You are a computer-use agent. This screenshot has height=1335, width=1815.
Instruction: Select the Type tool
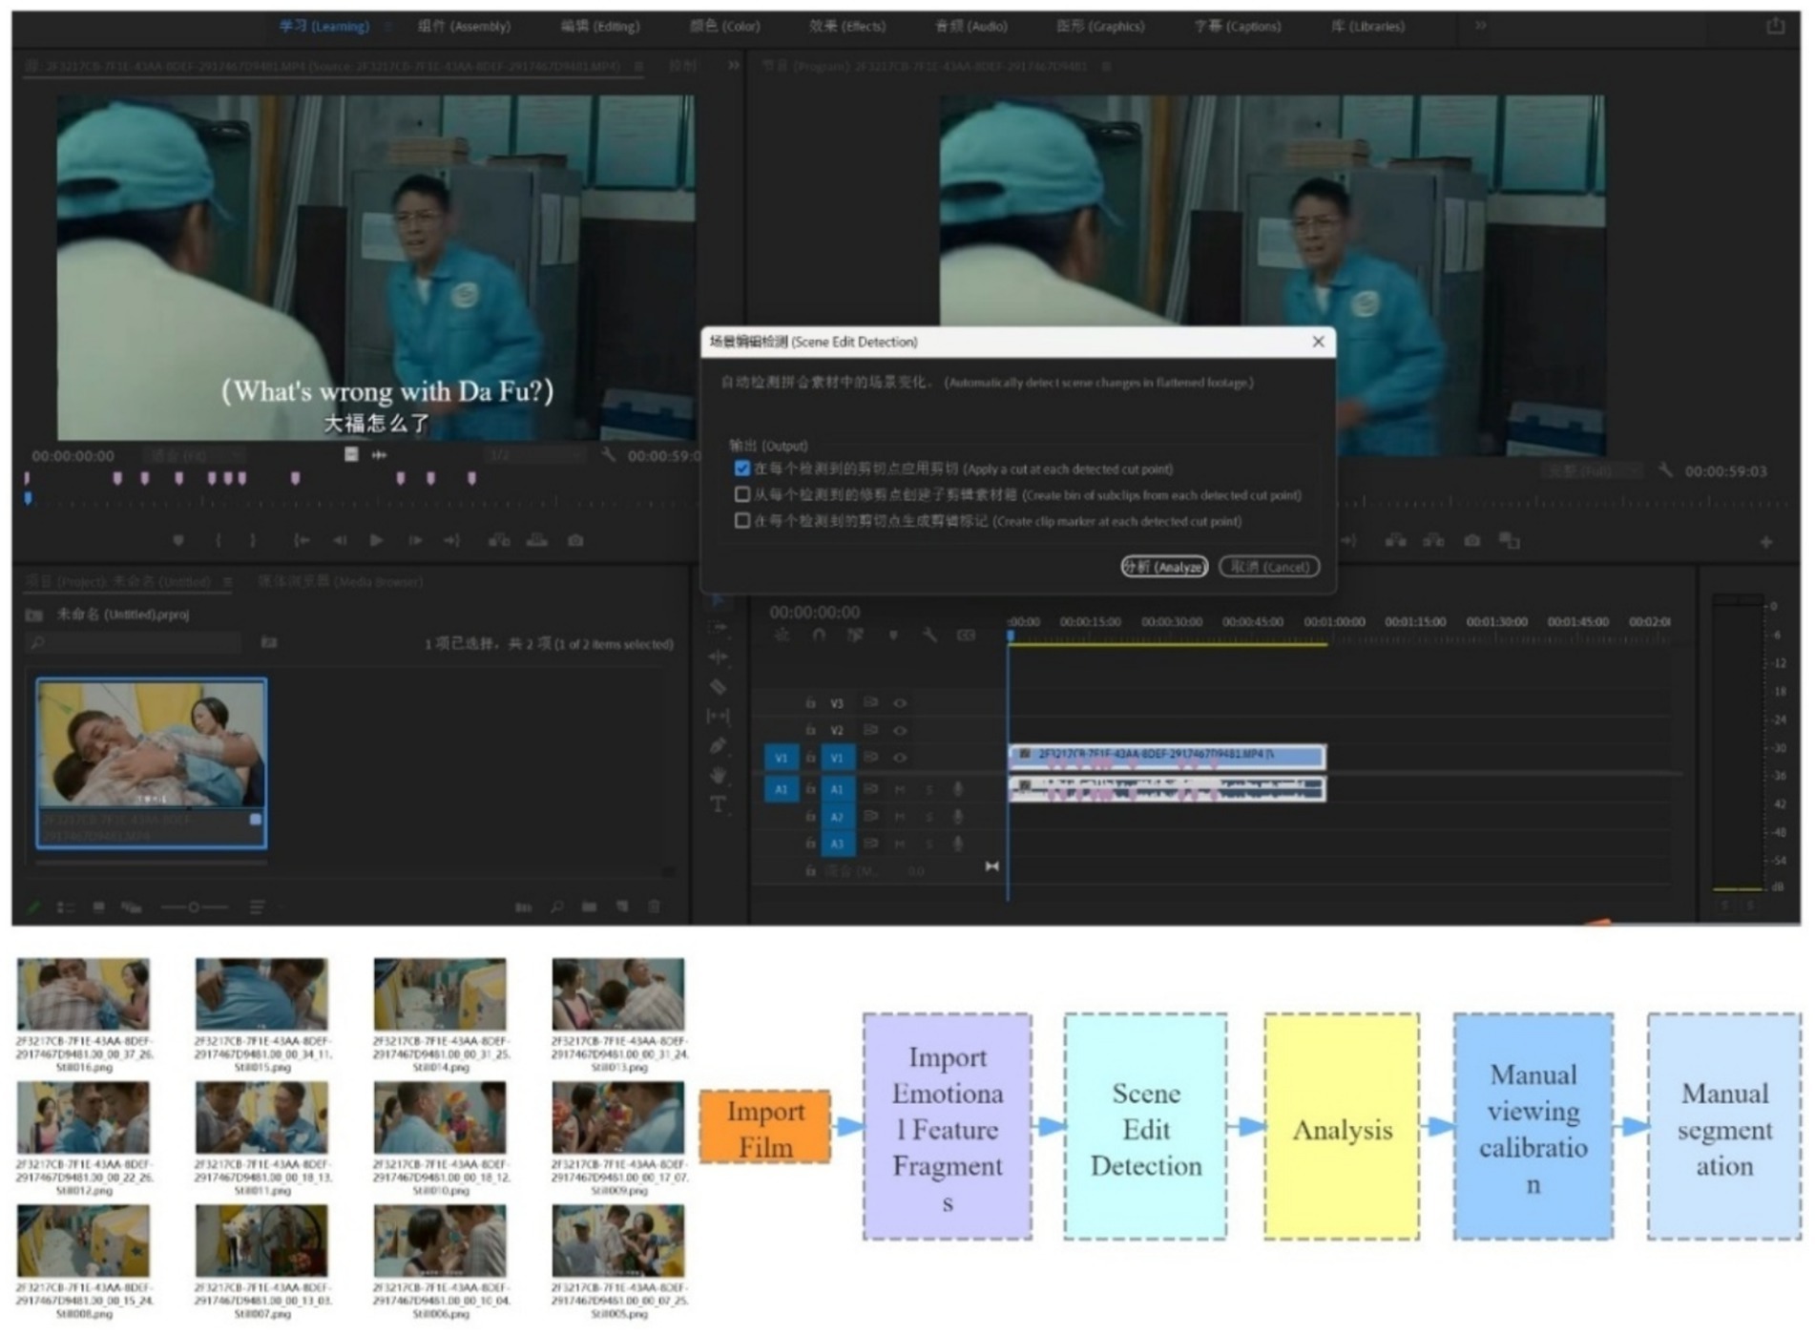click(719, 804)
